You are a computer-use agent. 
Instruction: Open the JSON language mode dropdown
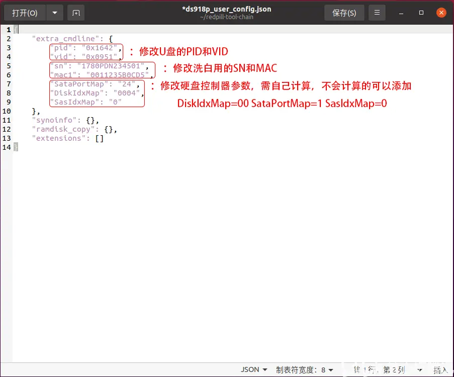254,369
